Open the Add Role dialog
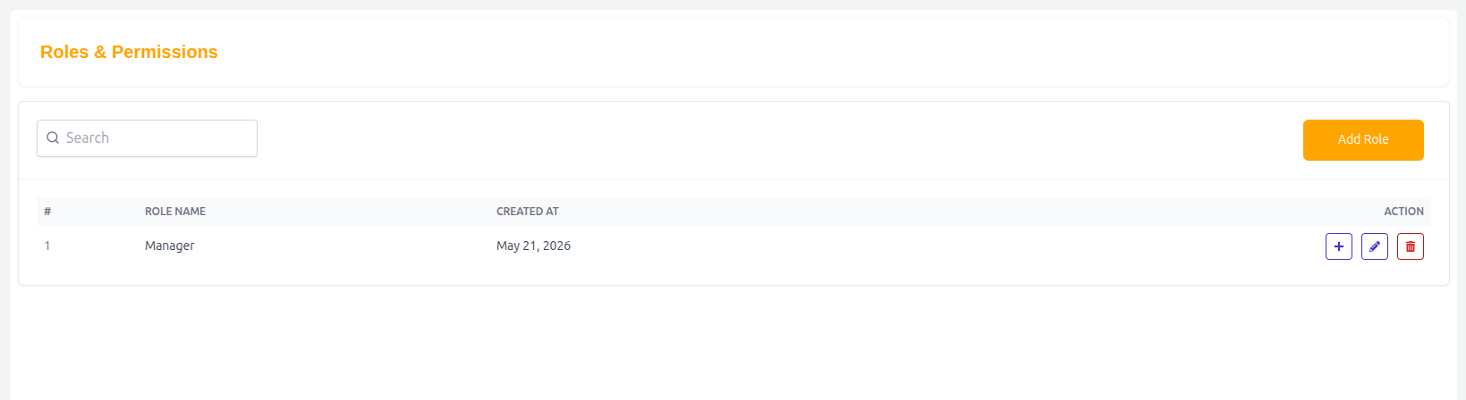Screen dimensions: 1466x400 [x=1363, y=140]
